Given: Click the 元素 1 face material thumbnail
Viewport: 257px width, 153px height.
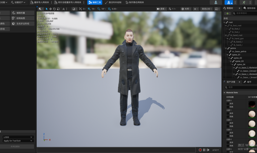Looking at the screenshot, I should [x=252, y=114].
